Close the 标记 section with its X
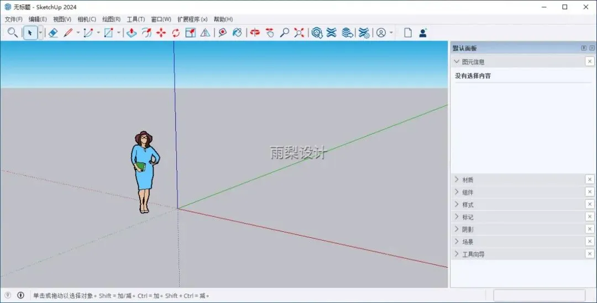The width and height of the screenshot is (597, 303). 590,216
